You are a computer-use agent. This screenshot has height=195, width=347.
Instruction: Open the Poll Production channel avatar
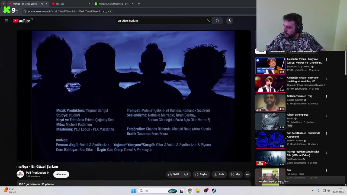click(20, 174)
